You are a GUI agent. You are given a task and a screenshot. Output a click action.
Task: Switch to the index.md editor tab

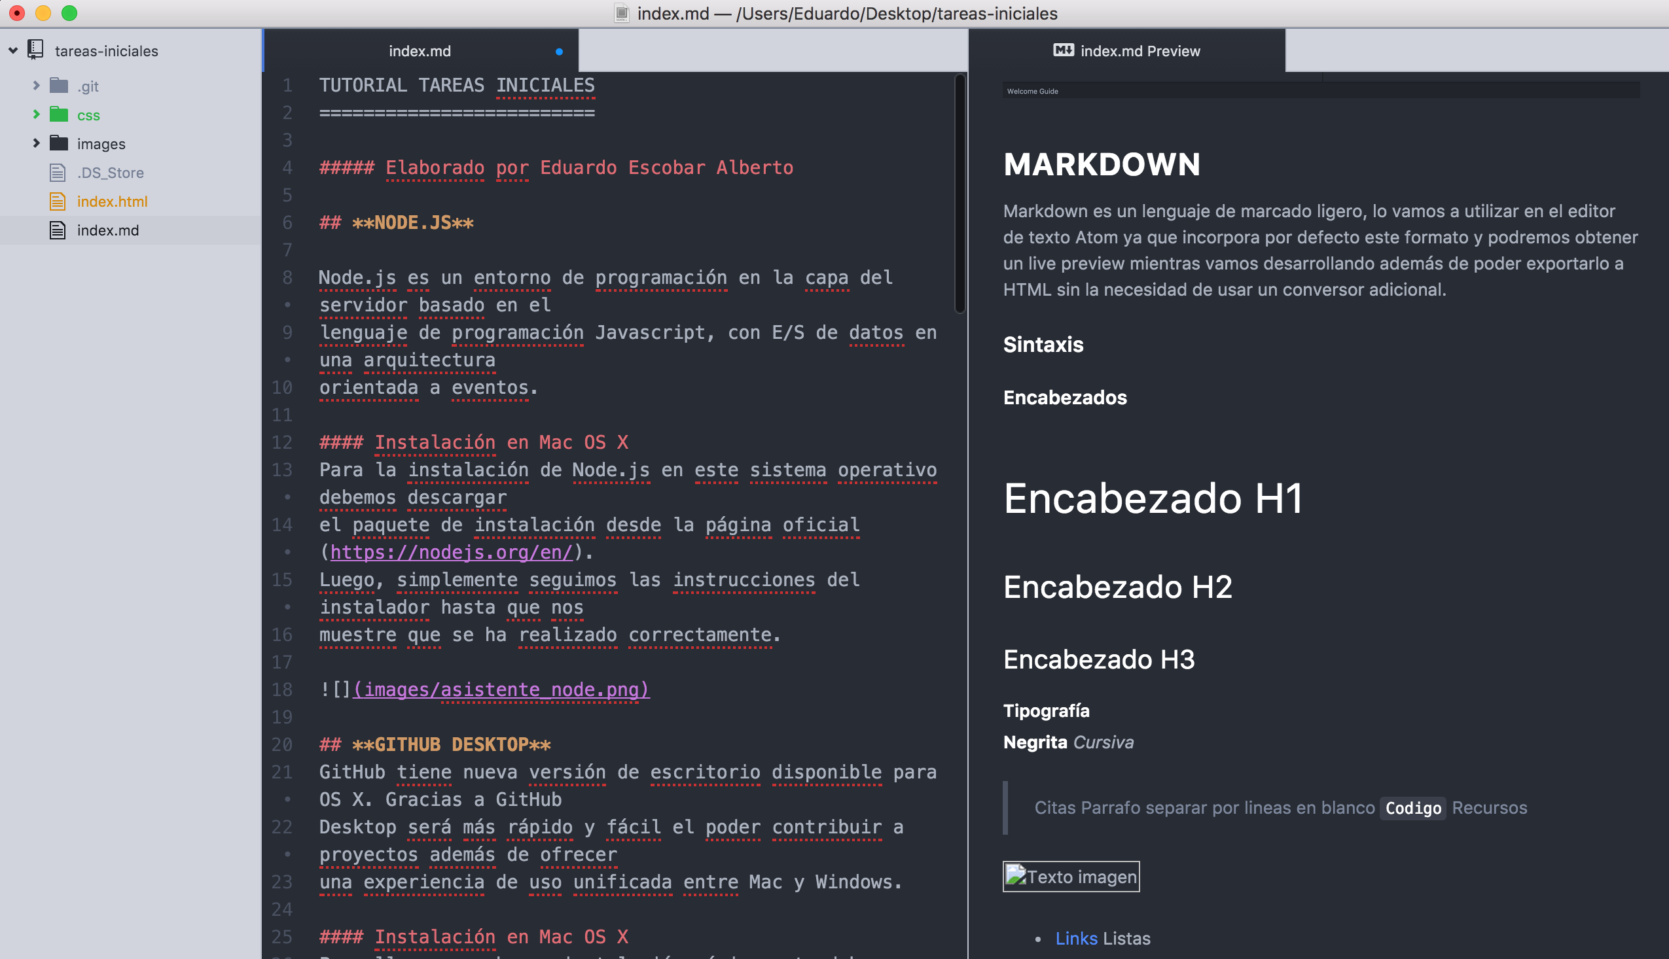[x=420, y=51]
